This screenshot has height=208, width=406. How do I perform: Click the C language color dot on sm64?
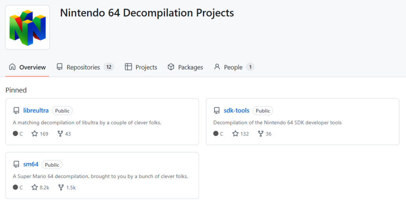click(x=15, y=187)
